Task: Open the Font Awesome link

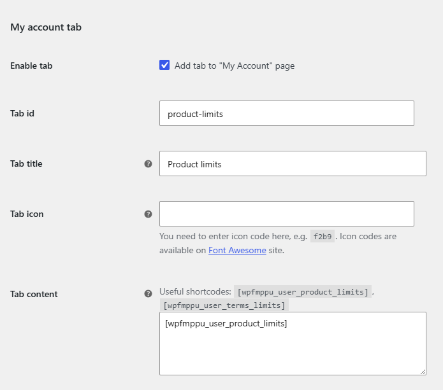Action: coord(237,250)
